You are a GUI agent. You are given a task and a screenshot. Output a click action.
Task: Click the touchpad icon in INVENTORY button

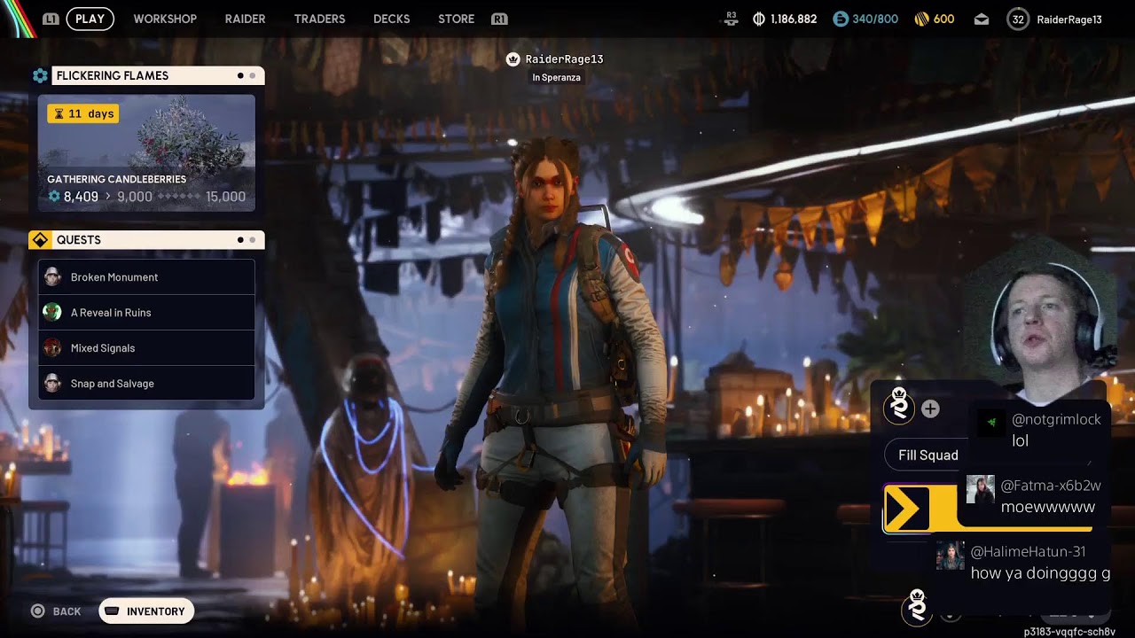[113, 611]
